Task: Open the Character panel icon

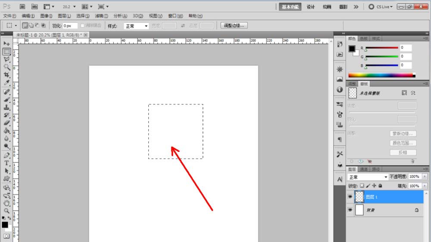Action: [340, 179]
